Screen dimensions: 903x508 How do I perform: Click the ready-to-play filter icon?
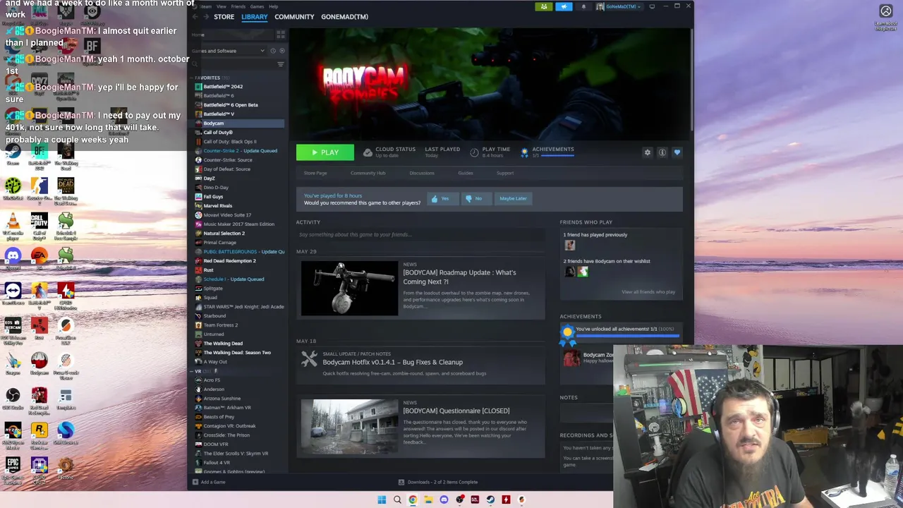pos(282,51)
